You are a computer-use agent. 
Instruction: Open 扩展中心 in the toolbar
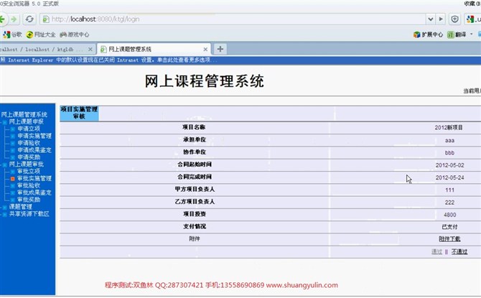click(x=429, y=34)
